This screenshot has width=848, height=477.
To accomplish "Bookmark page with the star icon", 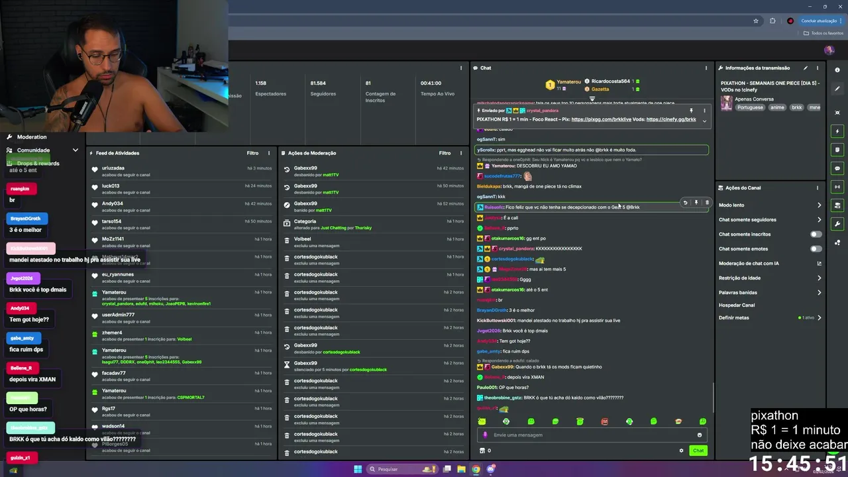I will [x=756, y=21].
